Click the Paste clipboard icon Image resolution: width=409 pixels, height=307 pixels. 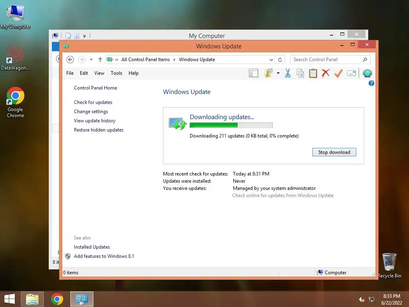tap(313, 74)
